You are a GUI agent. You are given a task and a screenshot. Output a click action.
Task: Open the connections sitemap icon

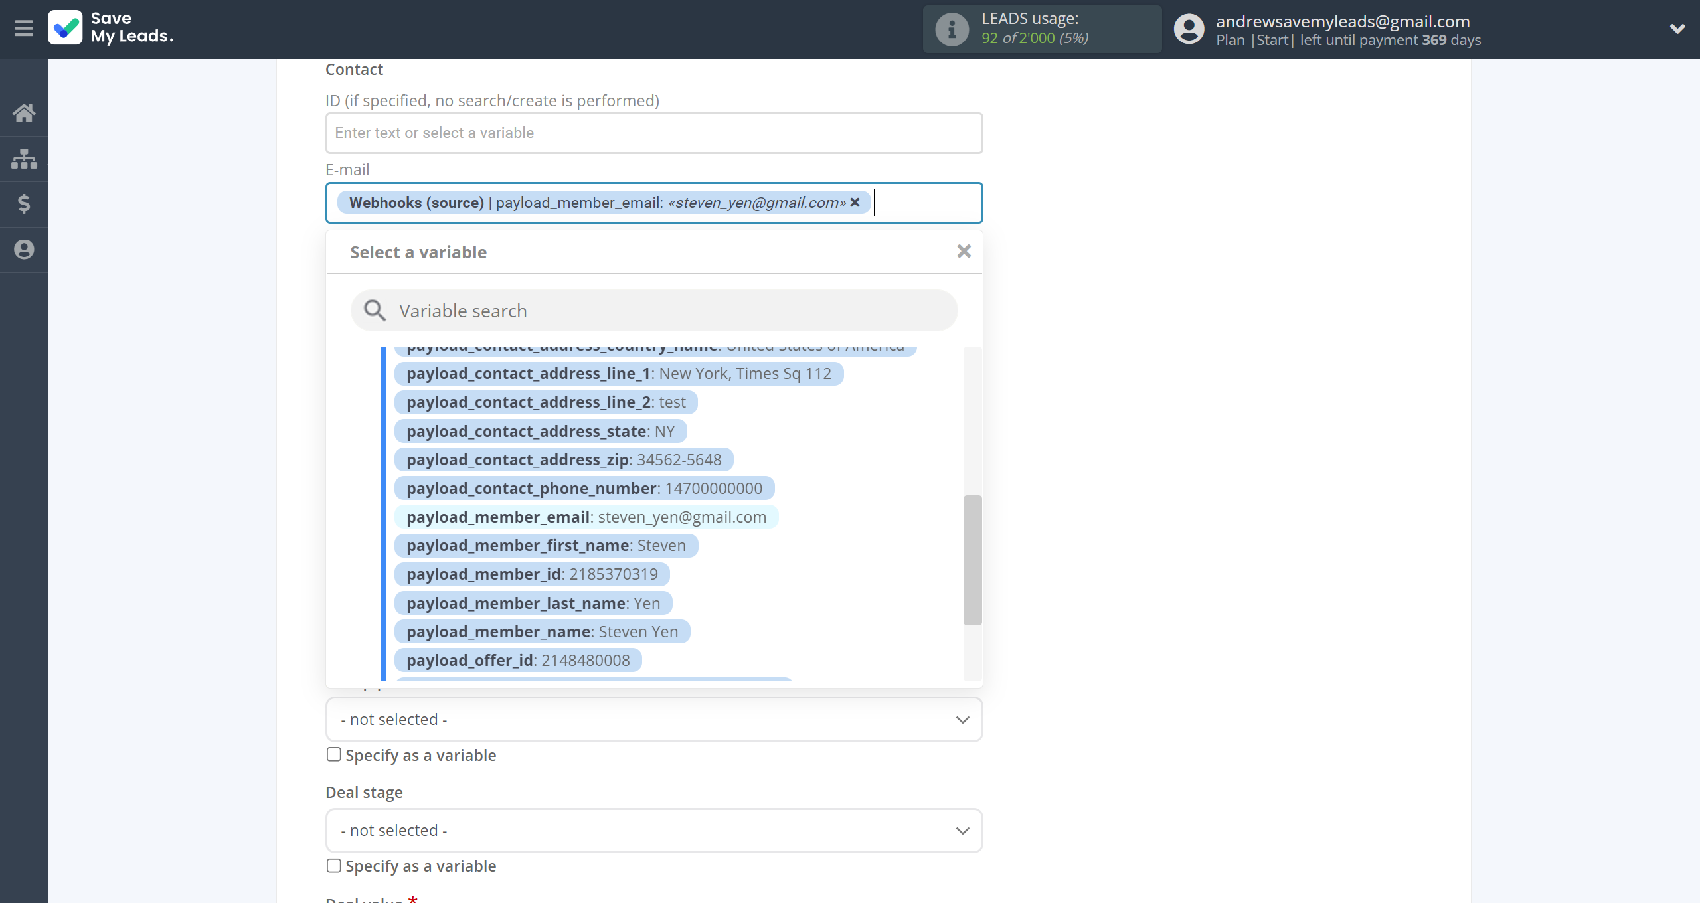tap(24, 159)
